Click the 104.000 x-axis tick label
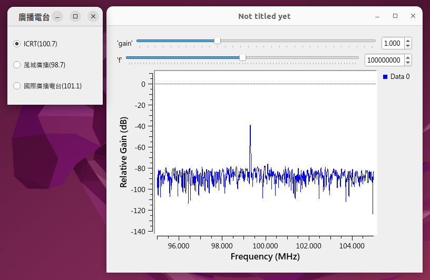This screenshot has height=280, width=430. click(352, 246)
